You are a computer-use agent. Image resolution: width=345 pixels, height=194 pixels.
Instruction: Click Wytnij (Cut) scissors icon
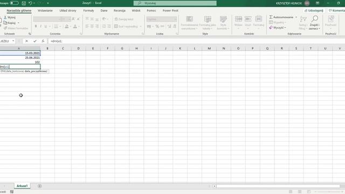(5, 17)
